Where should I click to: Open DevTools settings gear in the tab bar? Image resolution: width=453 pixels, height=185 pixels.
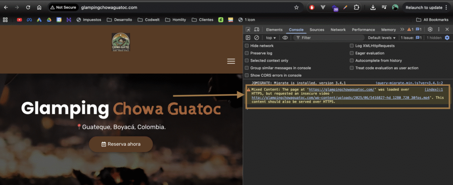point(430,30)
